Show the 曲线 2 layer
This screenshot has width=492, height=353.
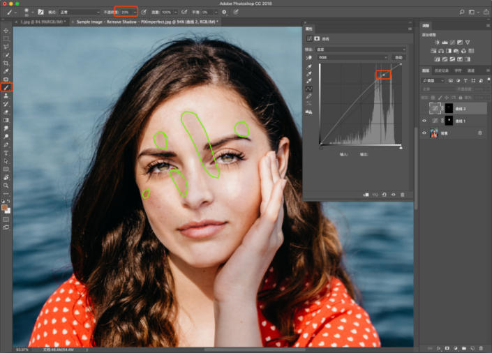[424, 108]
